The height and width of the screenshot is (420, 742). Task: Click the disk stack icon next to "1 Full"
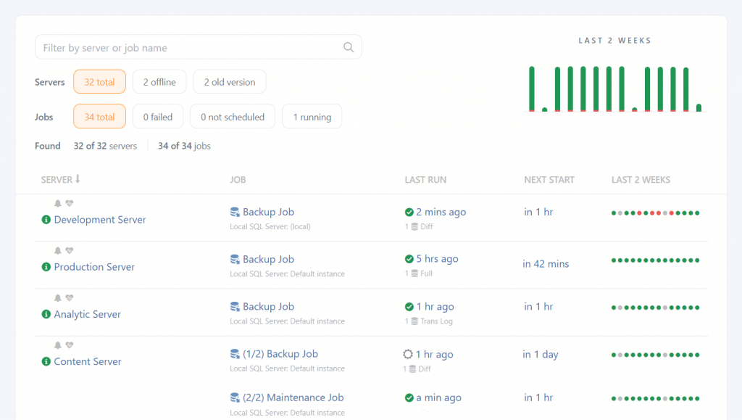click(x=414, y=273)
